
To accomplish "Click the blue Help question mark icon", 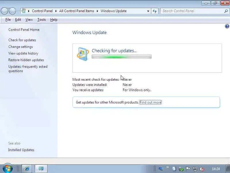I will click(x=227, y=26).
